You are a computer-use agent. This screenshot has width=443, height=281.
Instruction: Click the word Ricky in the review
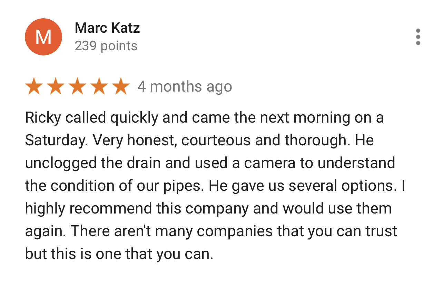pos(43,118)
